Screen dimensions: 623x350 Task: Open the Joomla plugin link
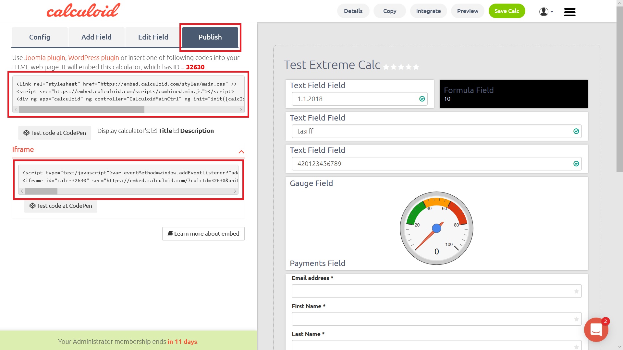coord(45,58)
